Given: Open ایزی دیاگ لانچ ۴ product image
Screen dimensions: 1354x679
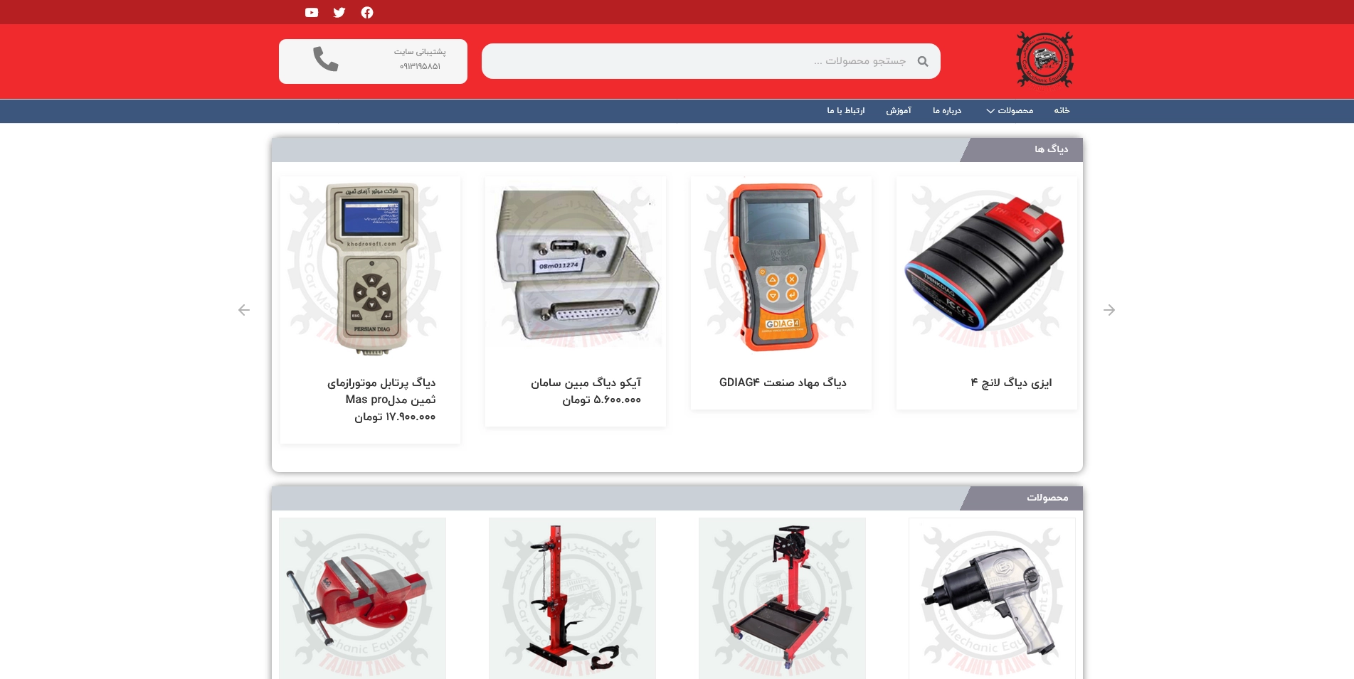Looking at the screenshot, I should coord(987,267).
